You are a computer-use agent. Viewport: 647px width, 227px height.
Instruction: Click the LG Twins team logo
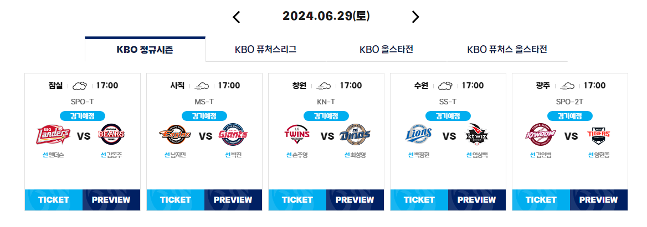297,134
